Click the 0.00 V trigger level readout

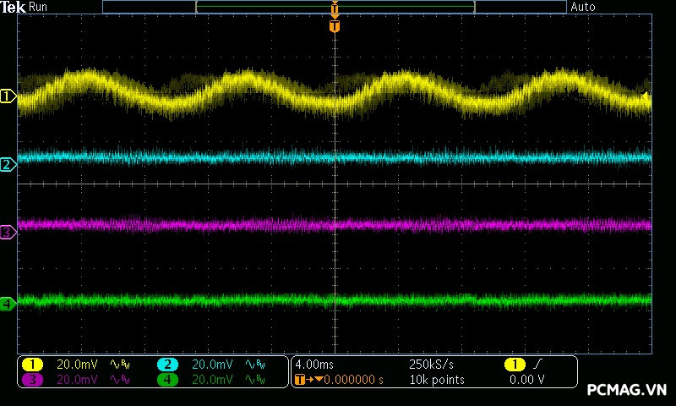point(526,380)
